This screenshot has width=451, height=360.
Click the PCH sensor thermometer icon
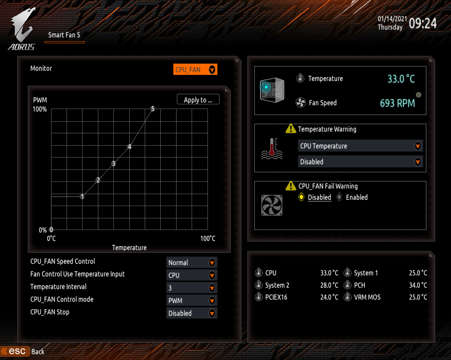347,285
